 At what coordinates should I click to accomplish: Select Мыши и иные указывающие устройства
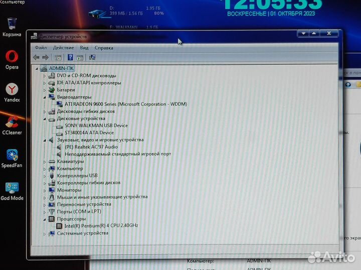(102, 197)
